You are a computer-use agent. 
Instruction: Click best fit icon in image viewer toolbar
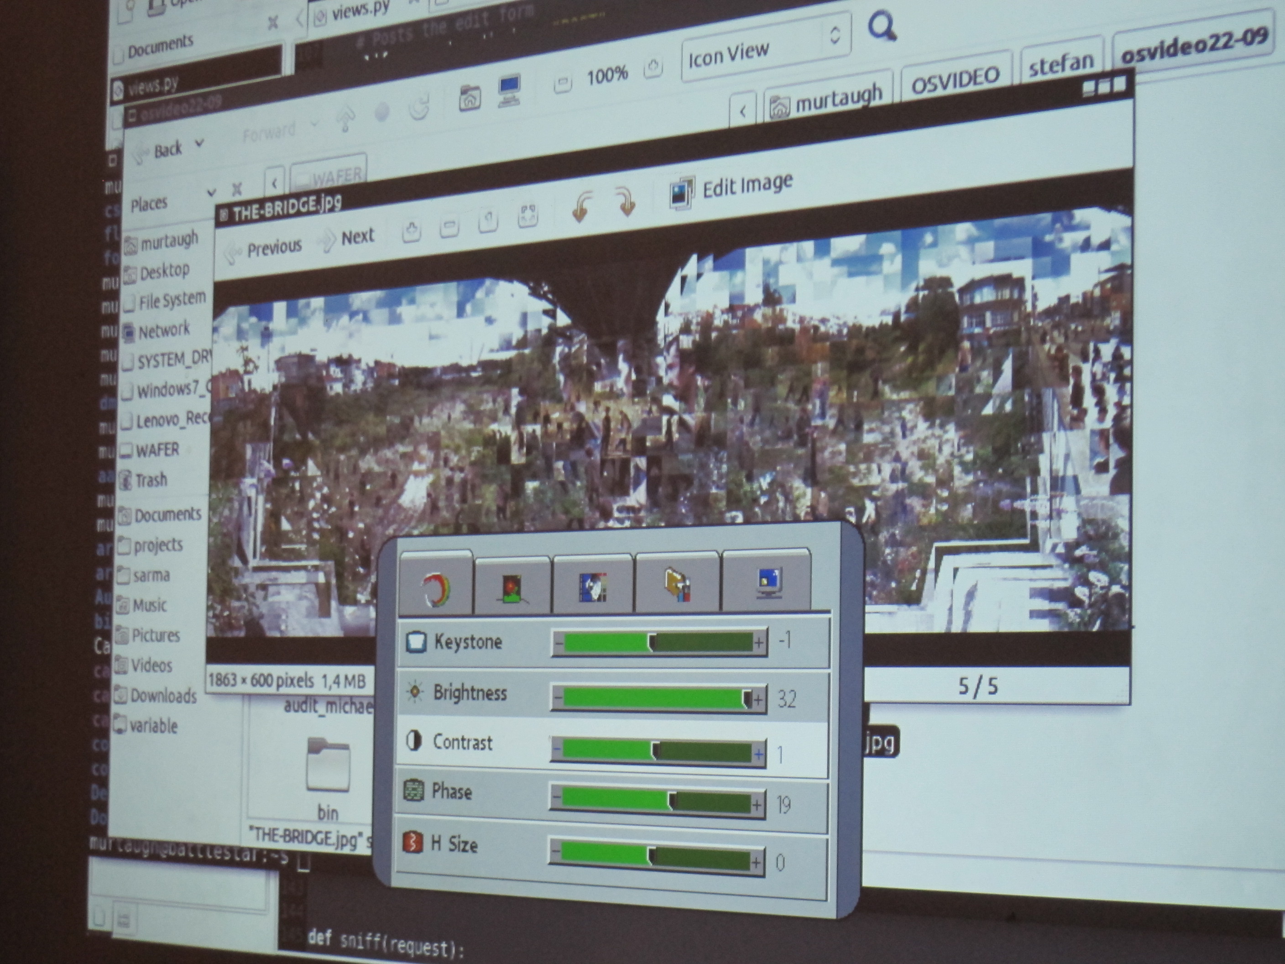[528, 215]
